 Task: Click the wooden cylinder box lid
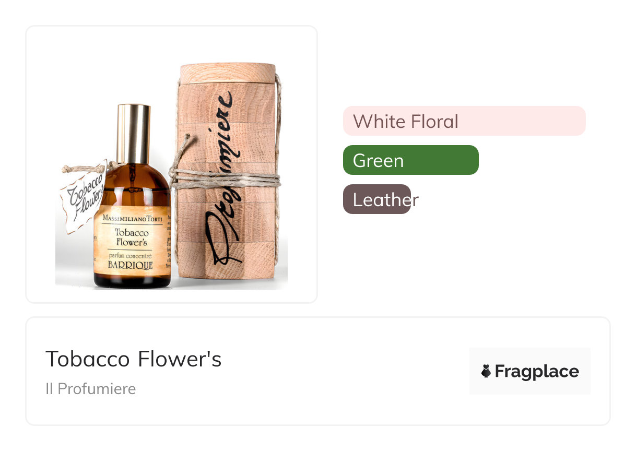coord(227,72)
